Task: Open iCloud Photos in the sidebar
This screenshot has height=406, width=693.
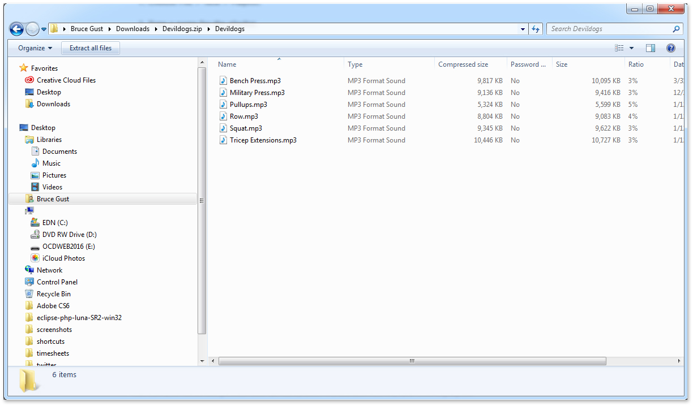Action: click(x=63, y=258)
